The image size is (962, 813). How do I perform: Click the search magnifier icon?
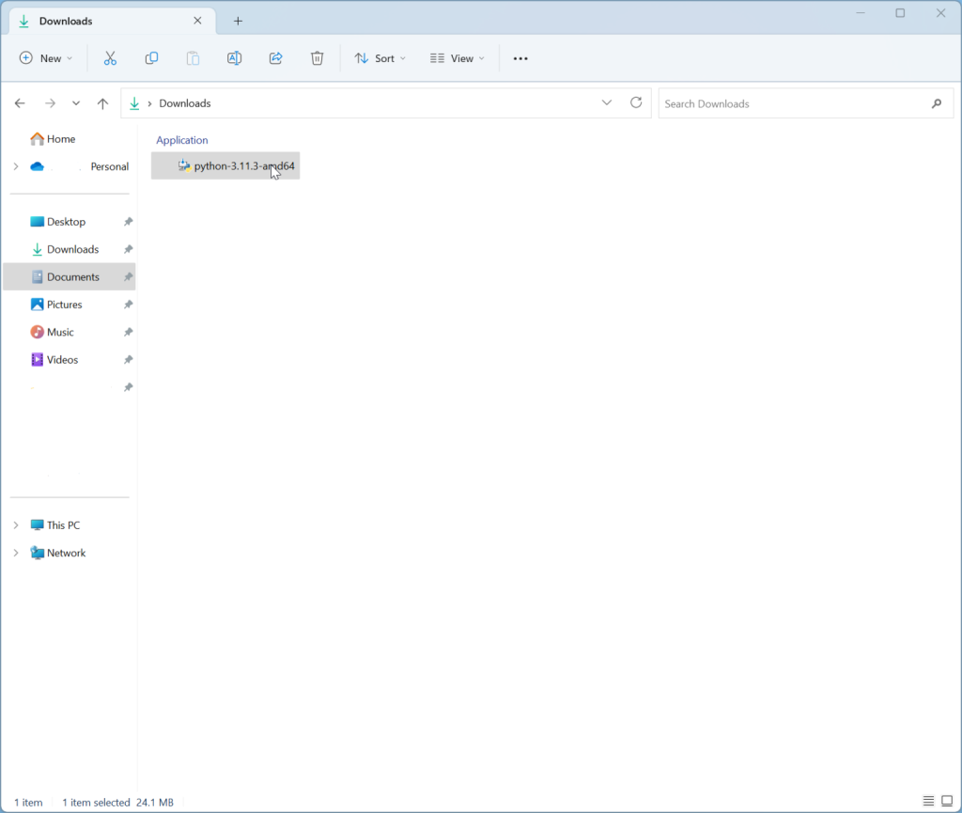(x=937, y=103)
